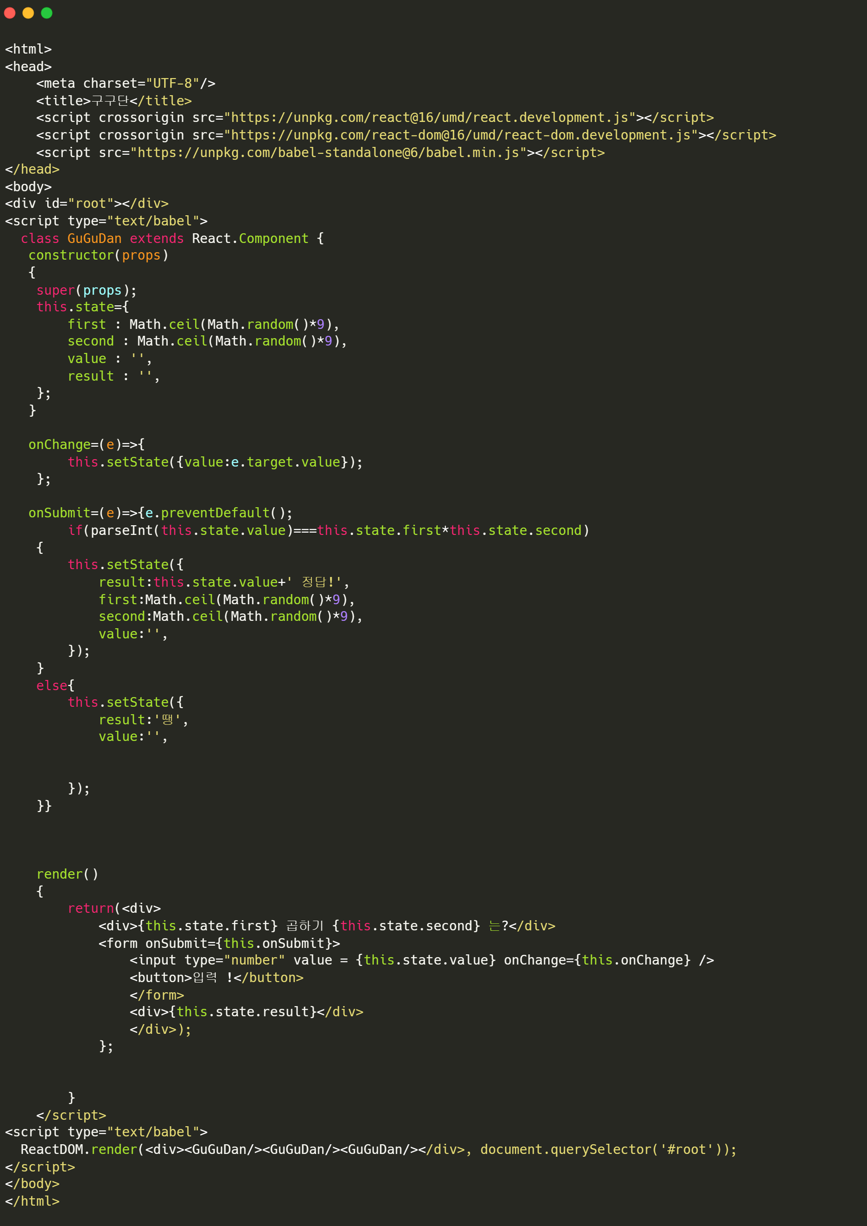Screen dimensions: 867x1226
Task: Click the </div>); line
Action: (160, 1030)
